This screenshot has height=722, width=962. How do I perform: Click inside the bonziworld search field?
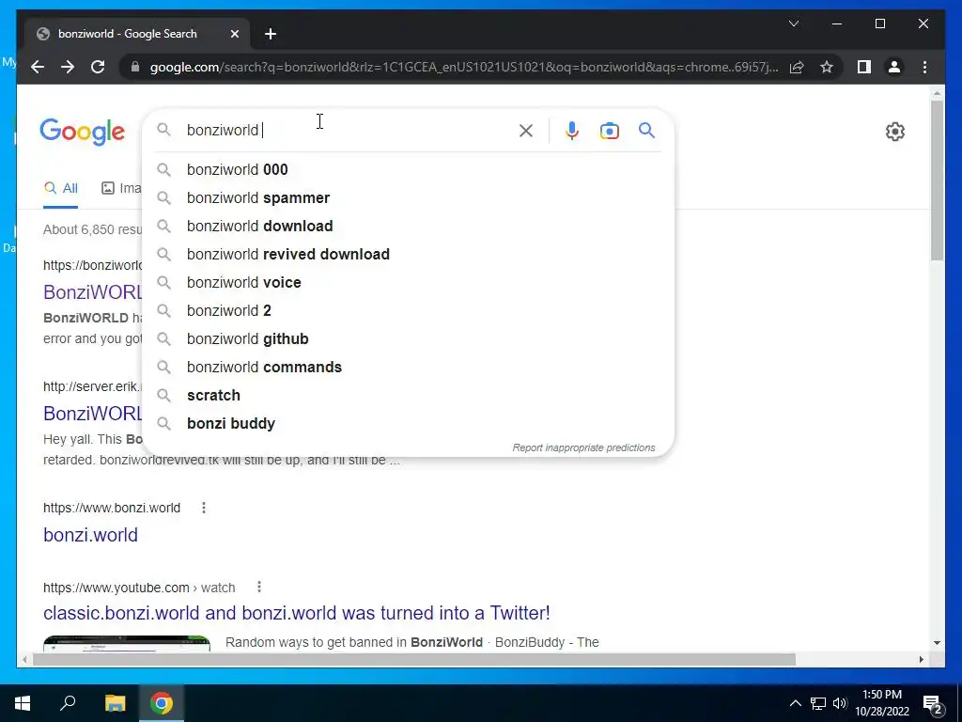[348, 130]
